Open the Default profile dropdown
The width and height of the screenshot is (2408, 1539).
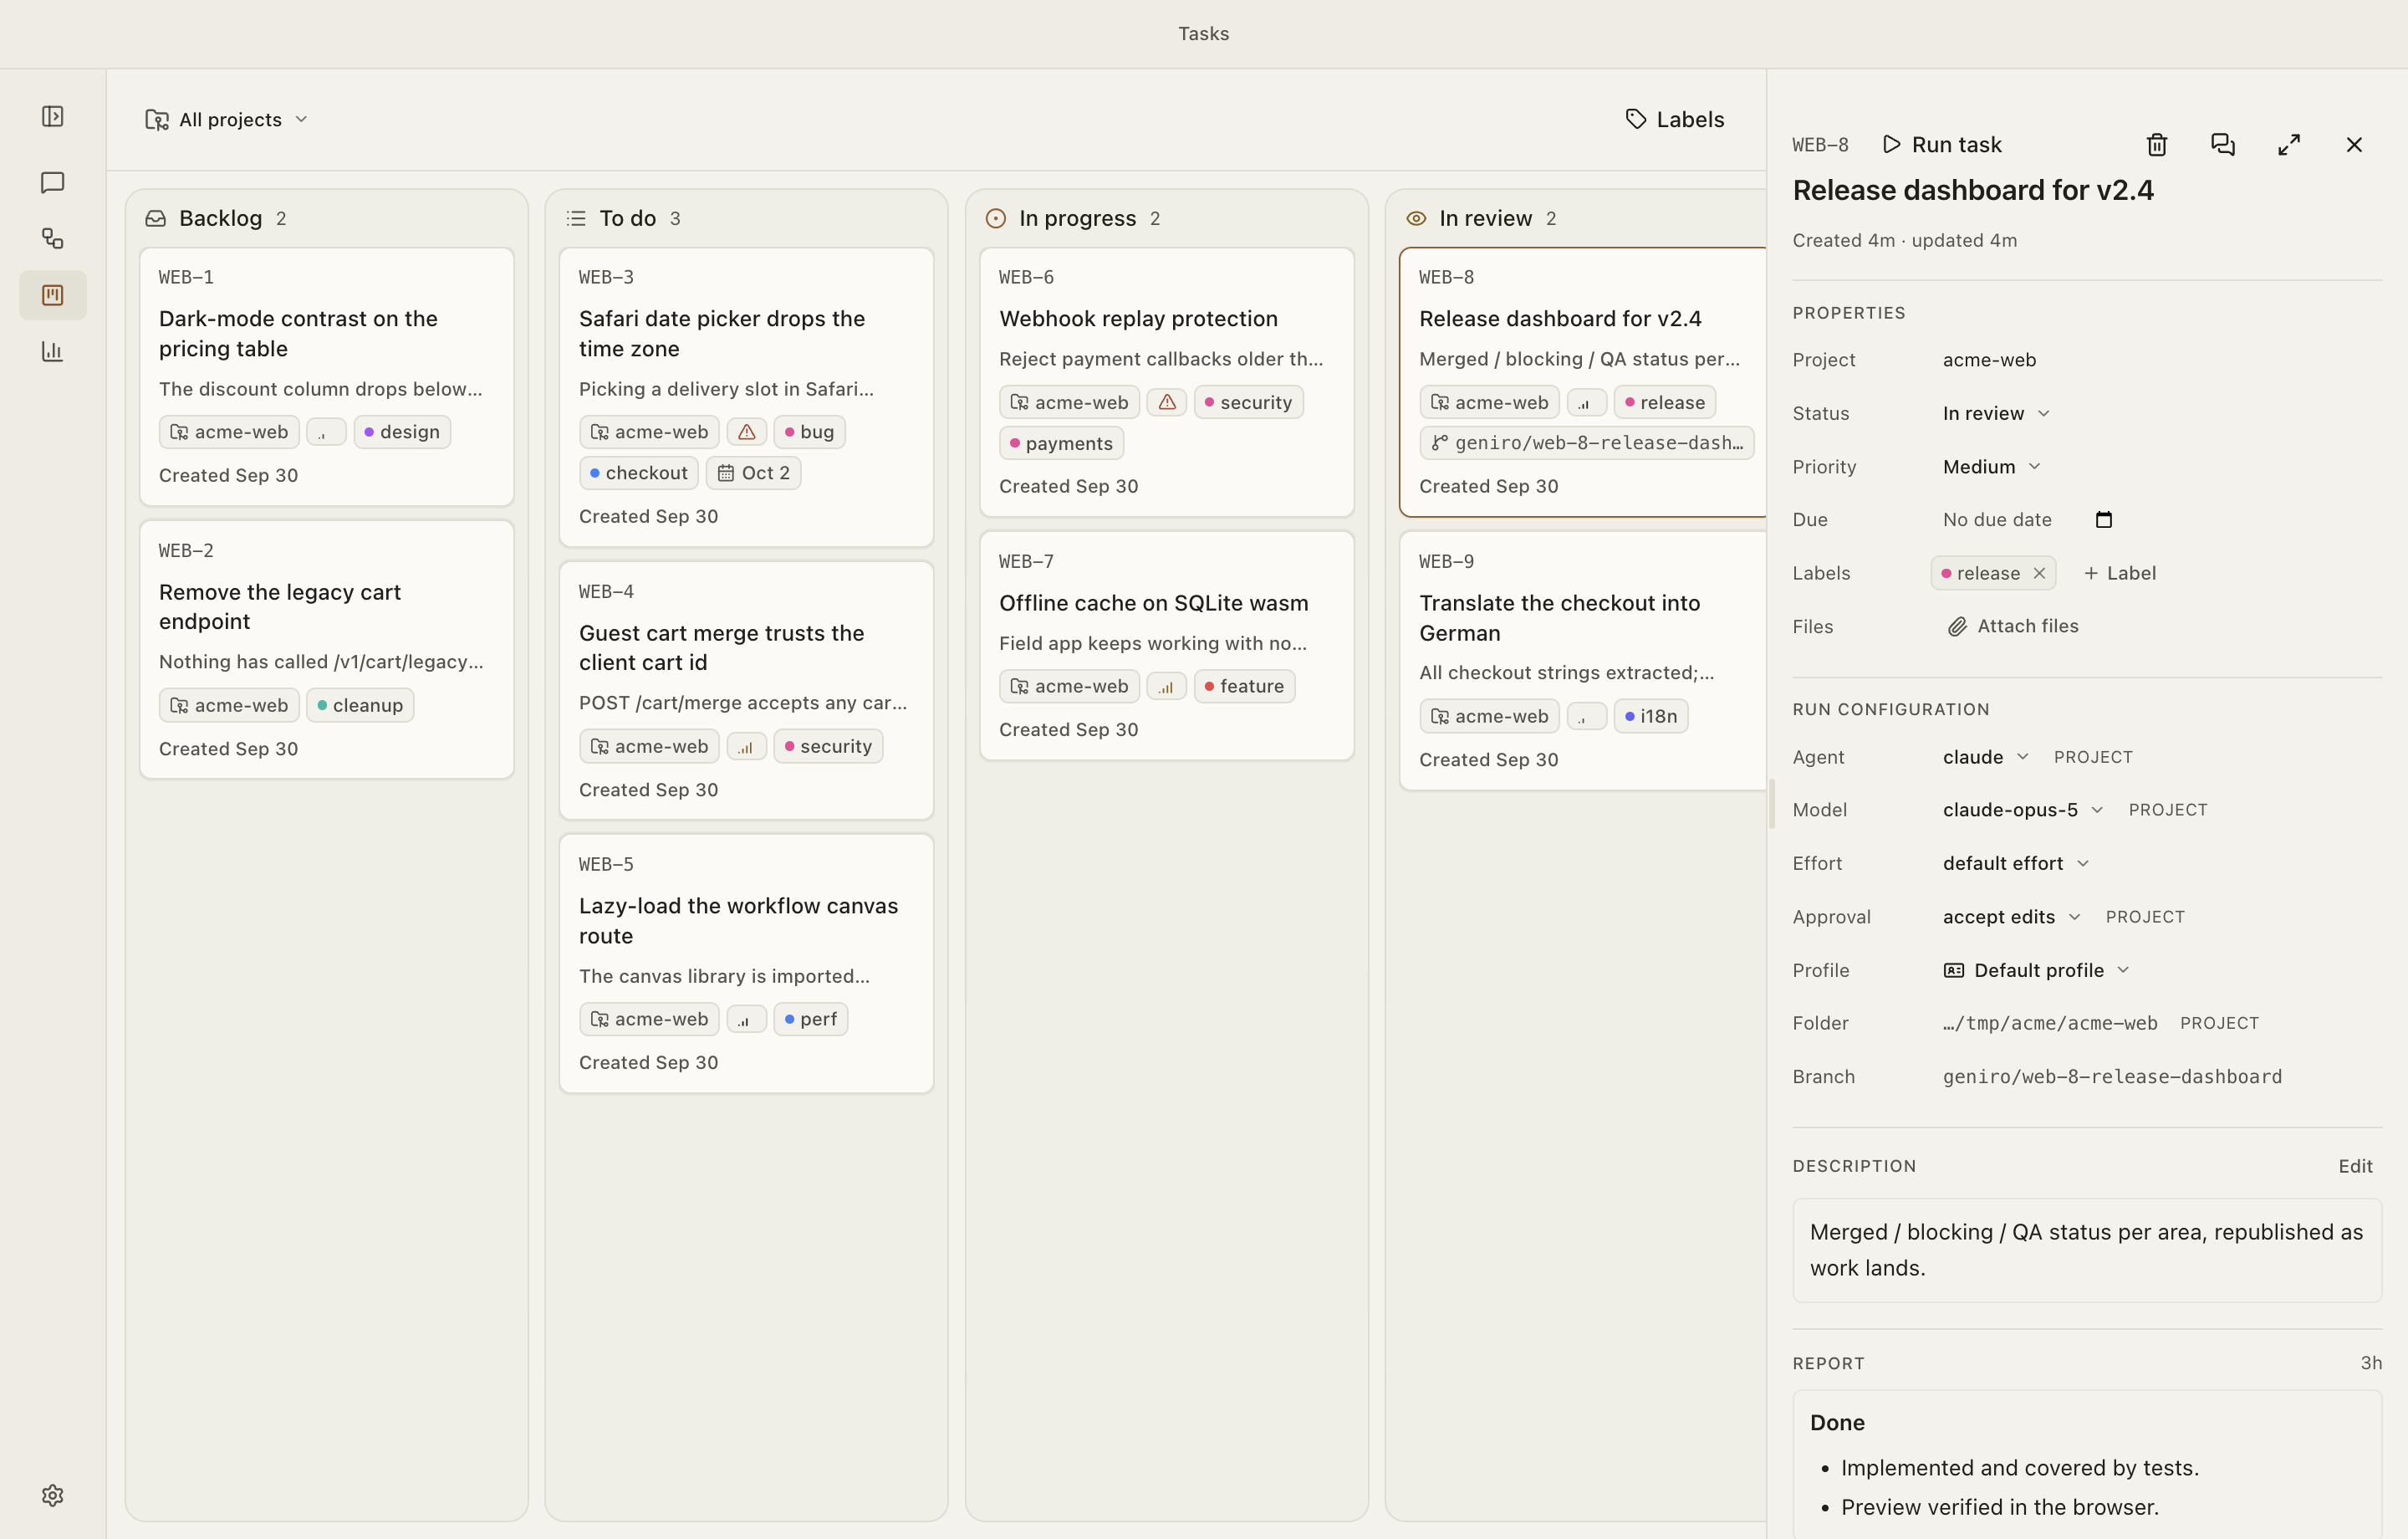click(x=2036, y=969)
